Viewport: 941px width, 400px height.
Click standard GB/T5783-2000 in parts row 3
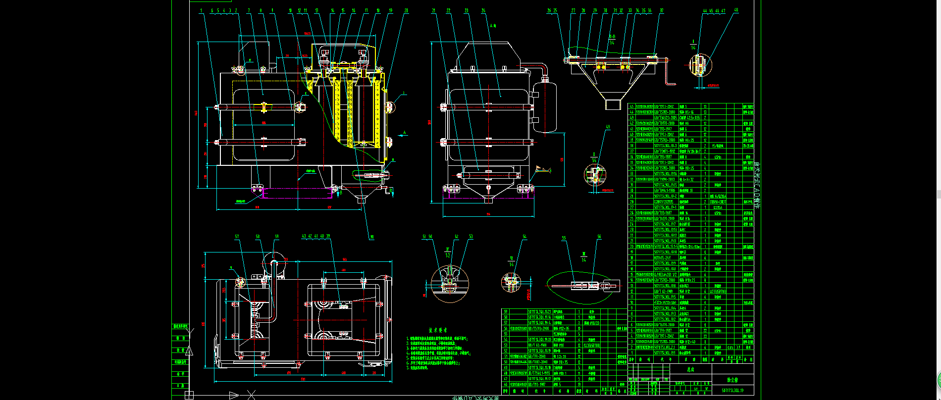[665, 342]
